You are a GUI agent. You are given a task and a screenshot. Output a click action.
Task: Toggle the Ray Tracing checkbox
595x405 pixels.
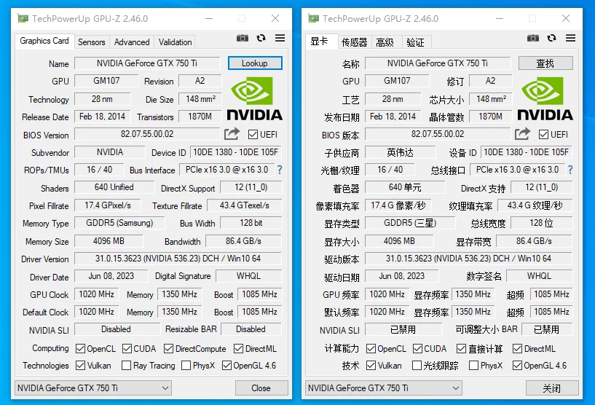coord(127,366)
